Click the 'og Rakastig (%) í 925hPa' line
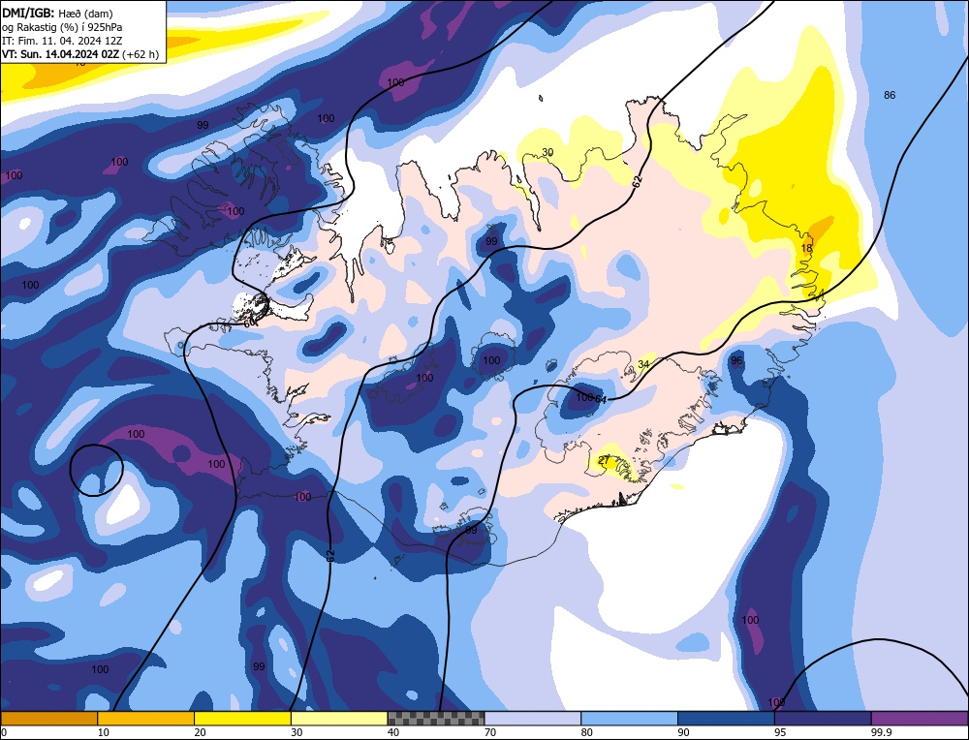 click(x=62, y=27)
